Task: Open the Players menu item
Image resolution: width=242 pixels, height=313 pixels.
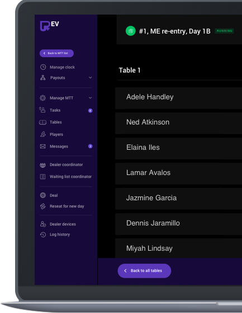Action: pos(56,135)
